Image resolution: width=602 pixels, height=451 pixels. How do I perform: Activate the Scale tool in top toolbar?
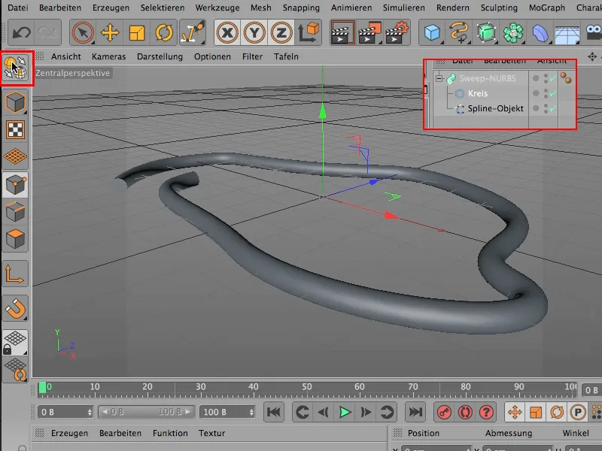tap(137, 33)
